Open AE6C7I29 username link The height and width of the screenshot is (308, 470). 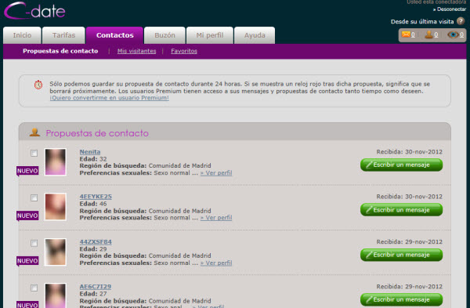[x=96, y=286]
